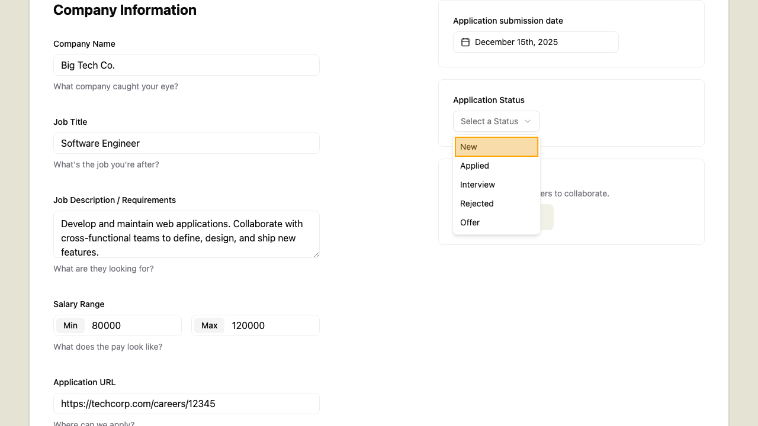
Task: Click the Min badge in Salary Range
Action: tap(70, 325)
